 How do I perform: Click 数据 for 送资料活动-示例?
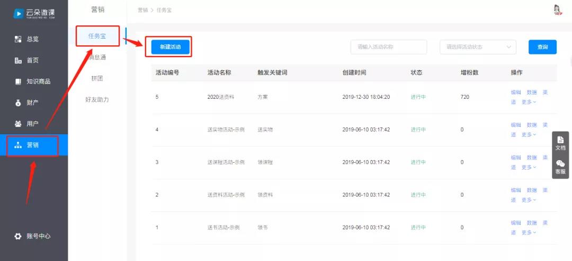click(532, 190)
